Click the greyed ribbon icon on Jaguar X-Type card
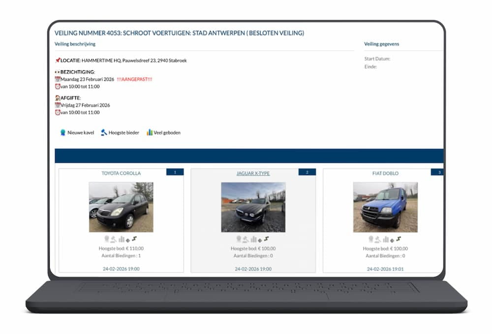The image size is (492, 334). (x=239, y=239)
